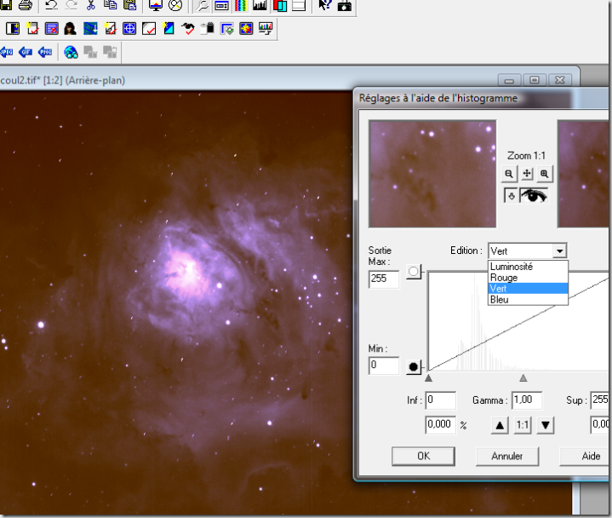Click the histogram icon in the top toolbar
Image resolution: width=612 pixels, height=518 pixels.
point(260,6)
